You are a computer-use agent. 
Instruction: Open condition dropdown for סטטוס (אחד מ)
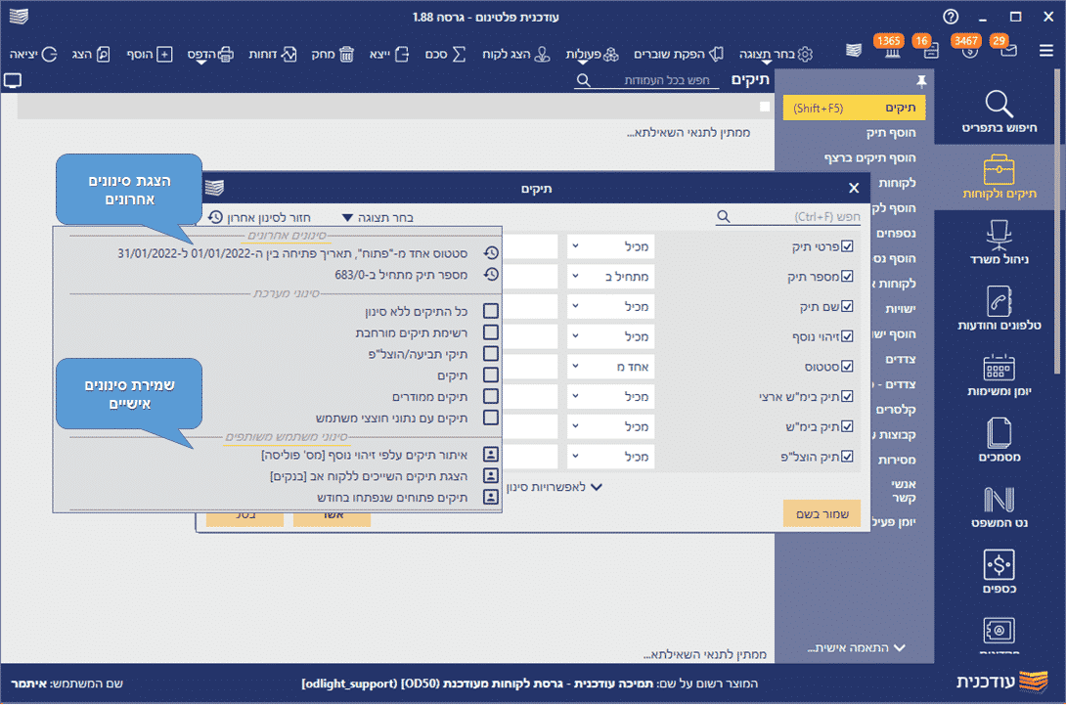click(575, 366)
